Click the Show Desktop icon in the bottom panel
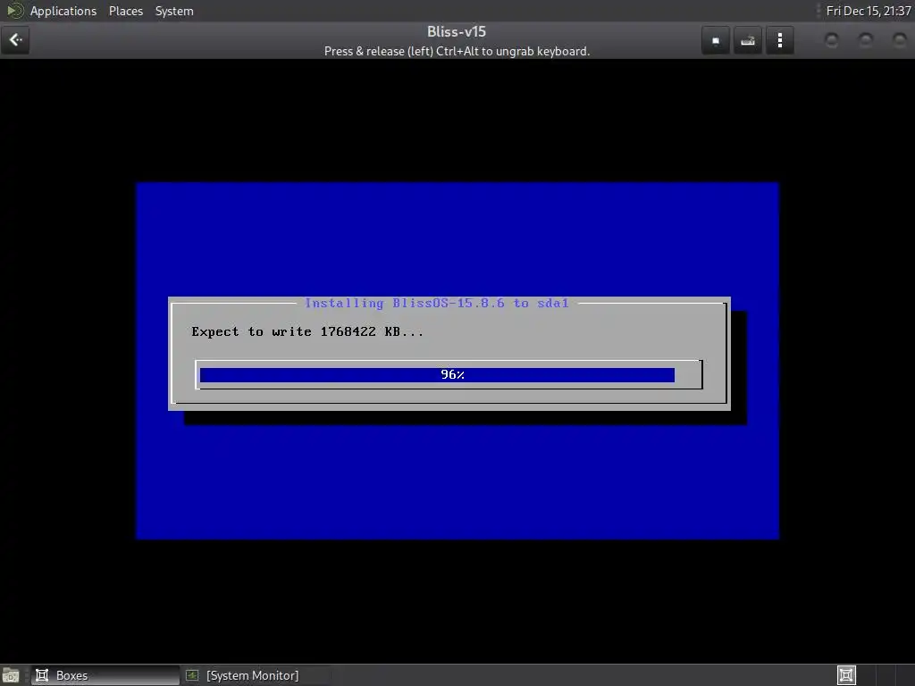 [x=11, y=675]
